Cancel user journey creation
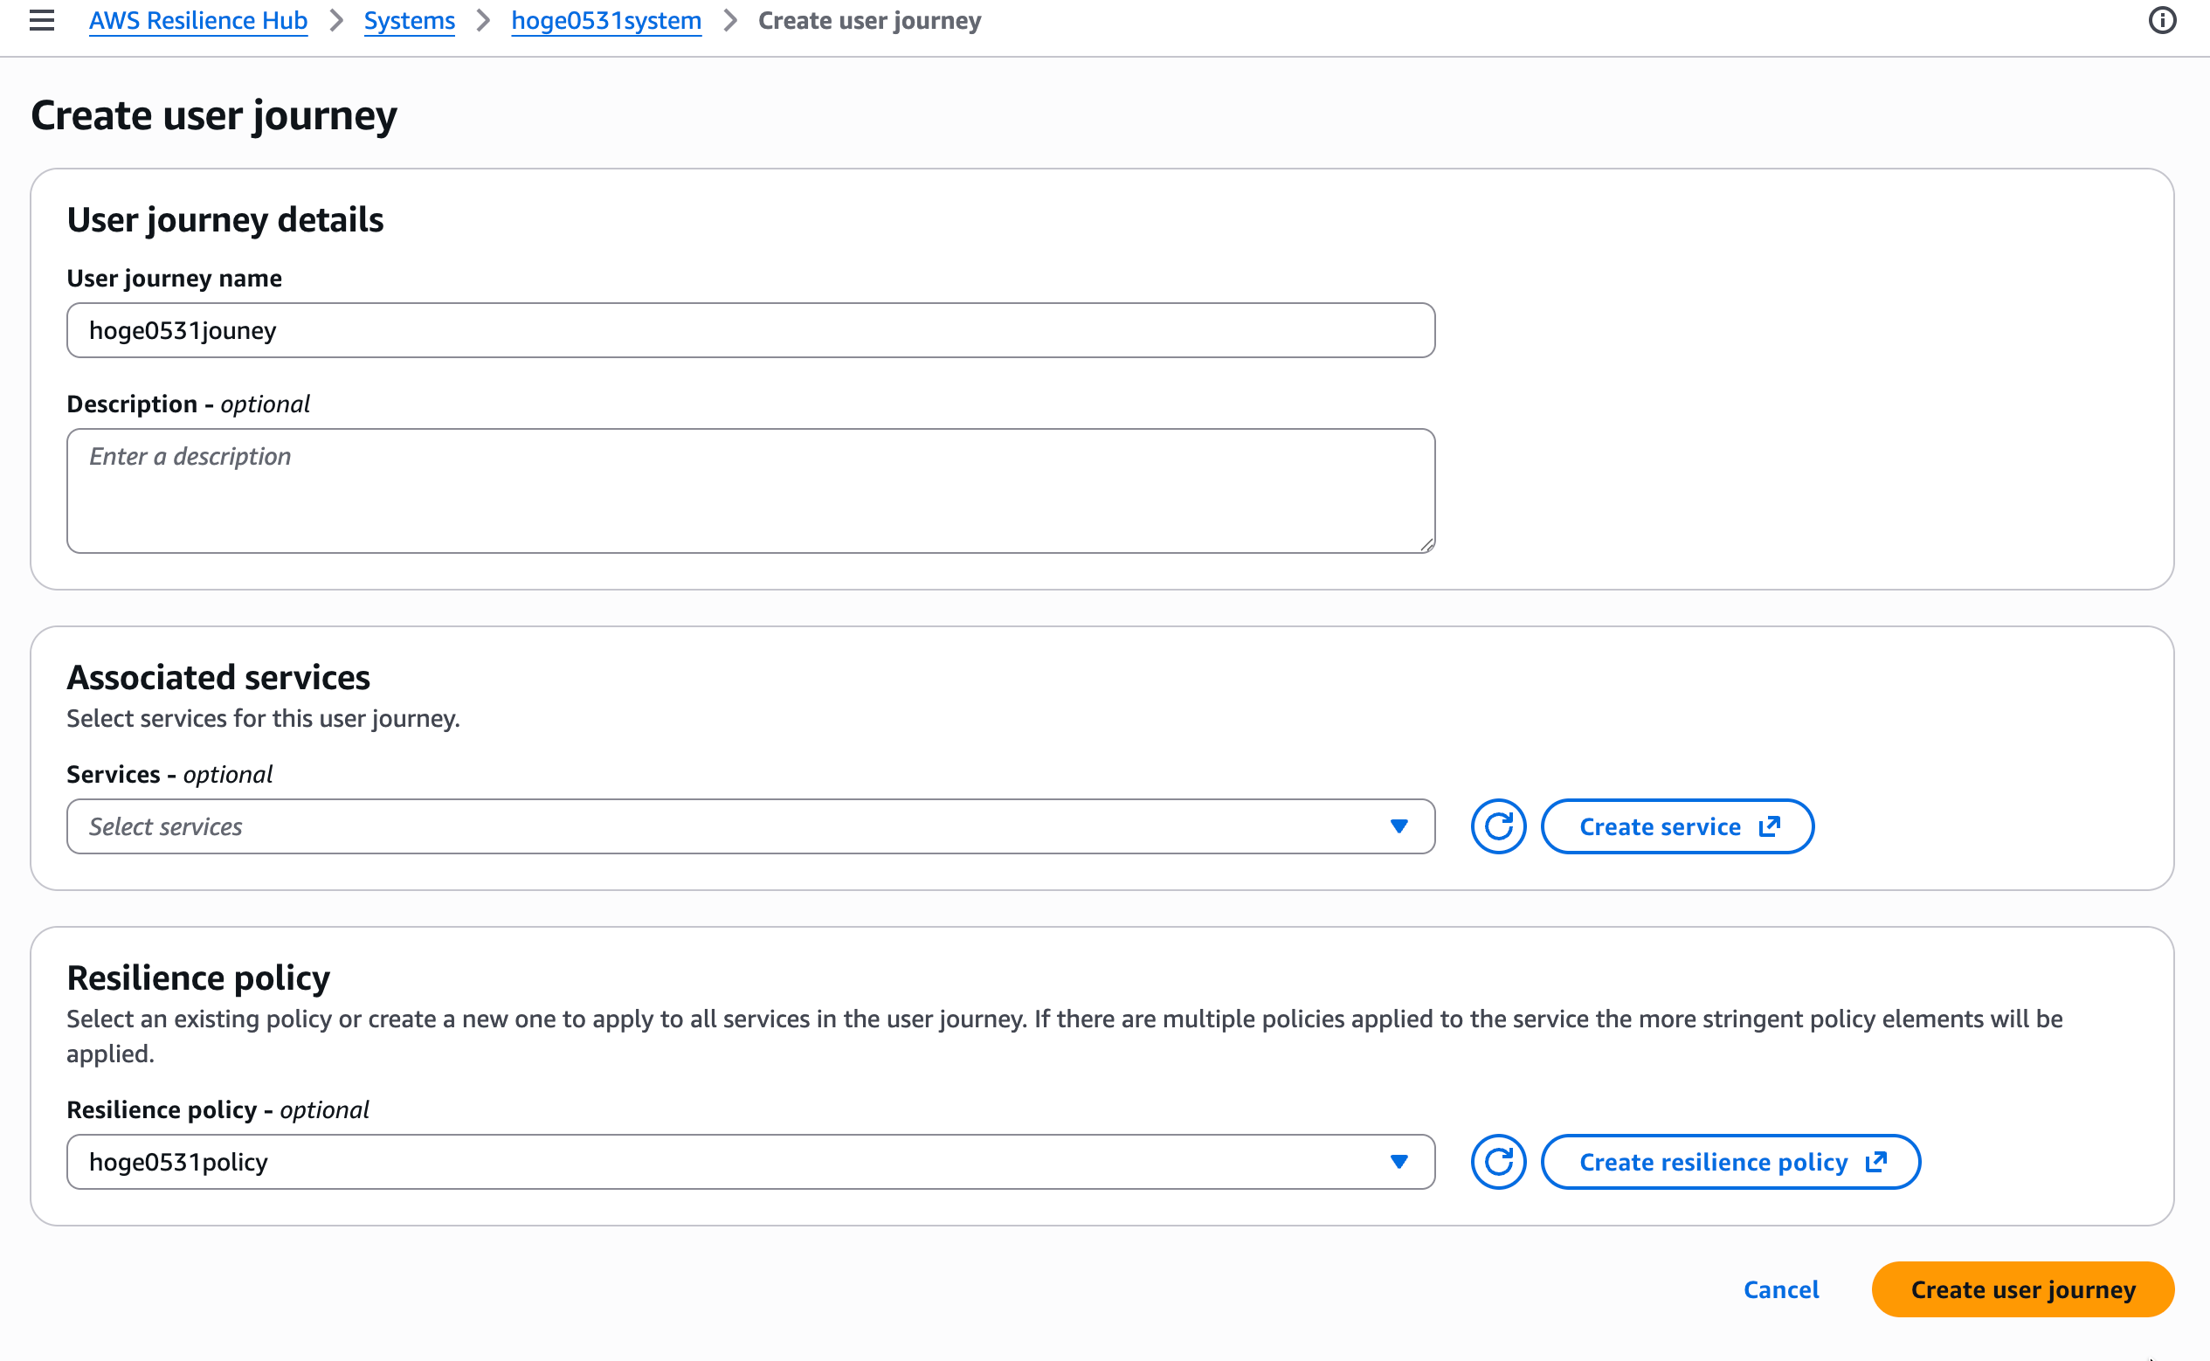This screenshot has width=2210, height=1361. (x=1781, y=1289)
